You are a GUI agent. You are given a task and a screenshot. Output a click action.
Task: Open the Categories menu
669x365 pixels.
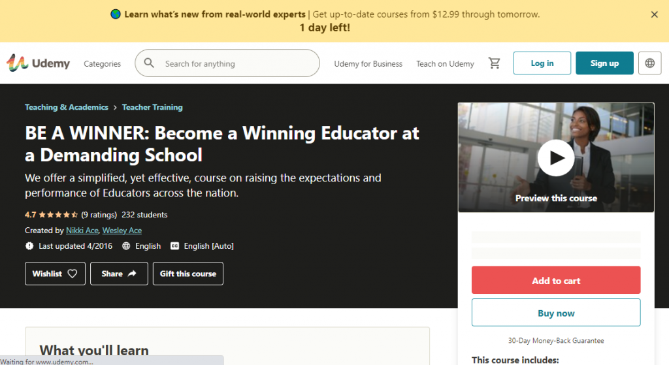point(102,64)
